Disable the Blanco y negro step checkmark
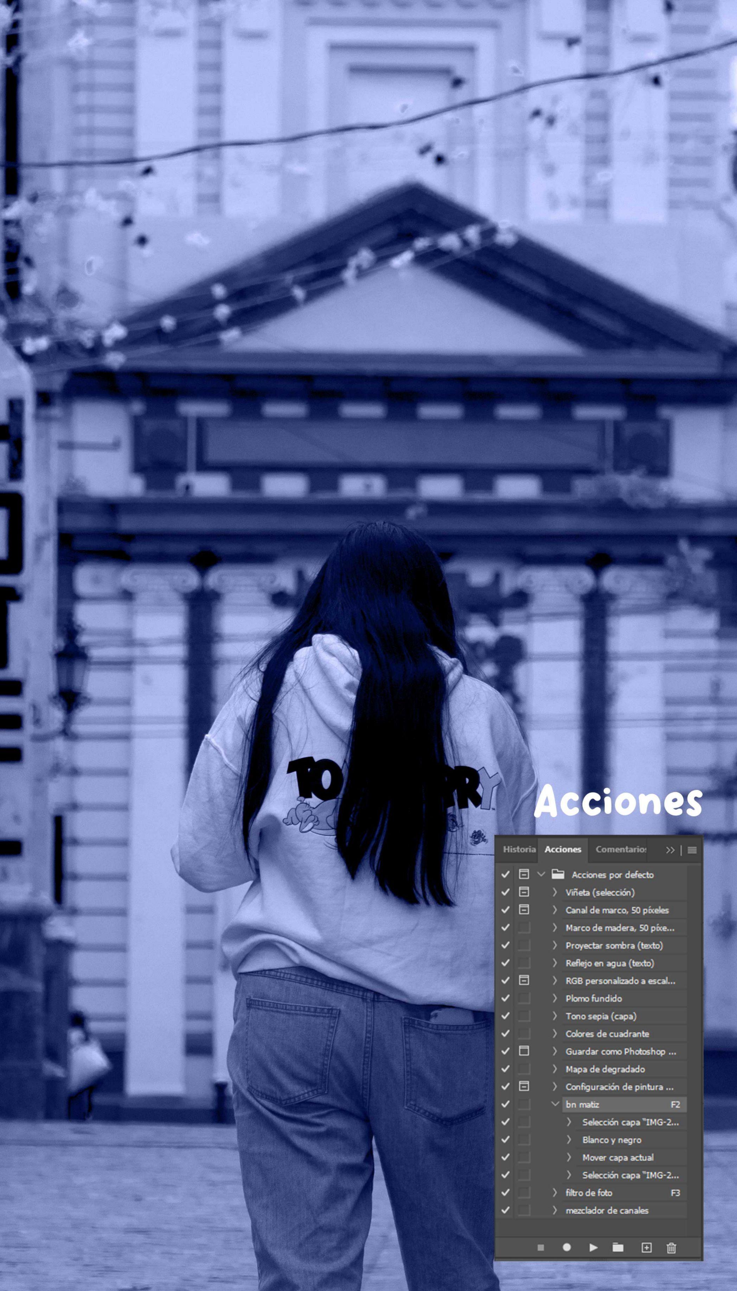This screenshot has width=737, height=1291. tap(505, 1140)
